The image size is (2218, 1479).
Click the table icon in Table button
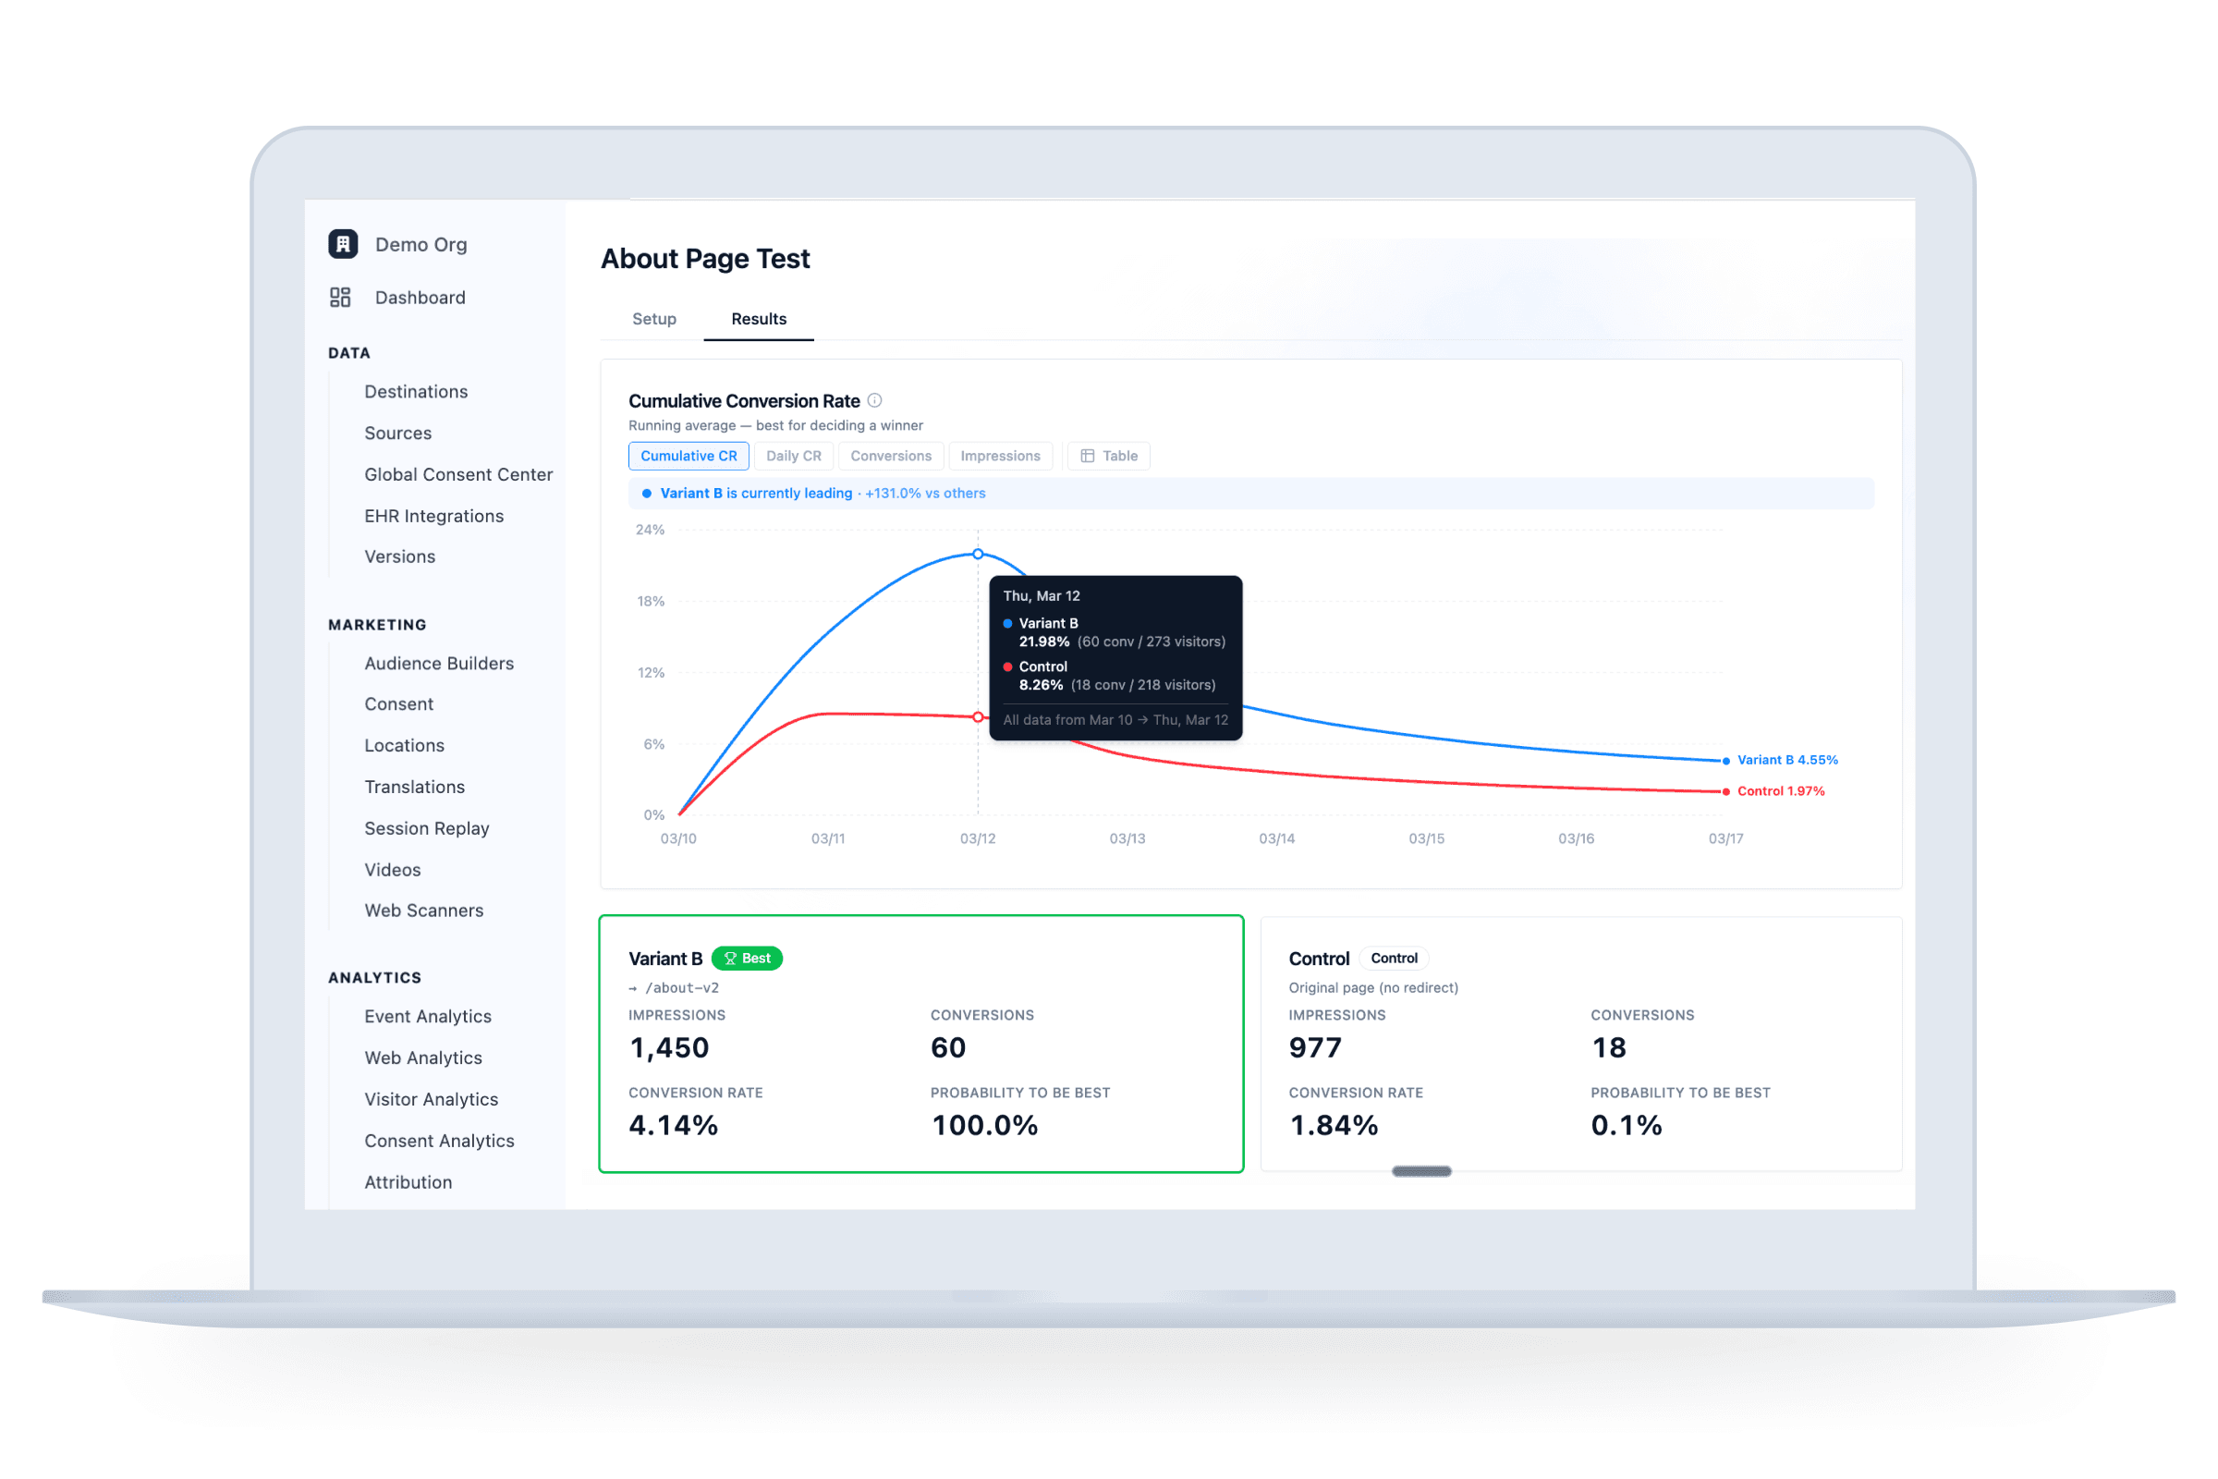[x=1088, y=457]
